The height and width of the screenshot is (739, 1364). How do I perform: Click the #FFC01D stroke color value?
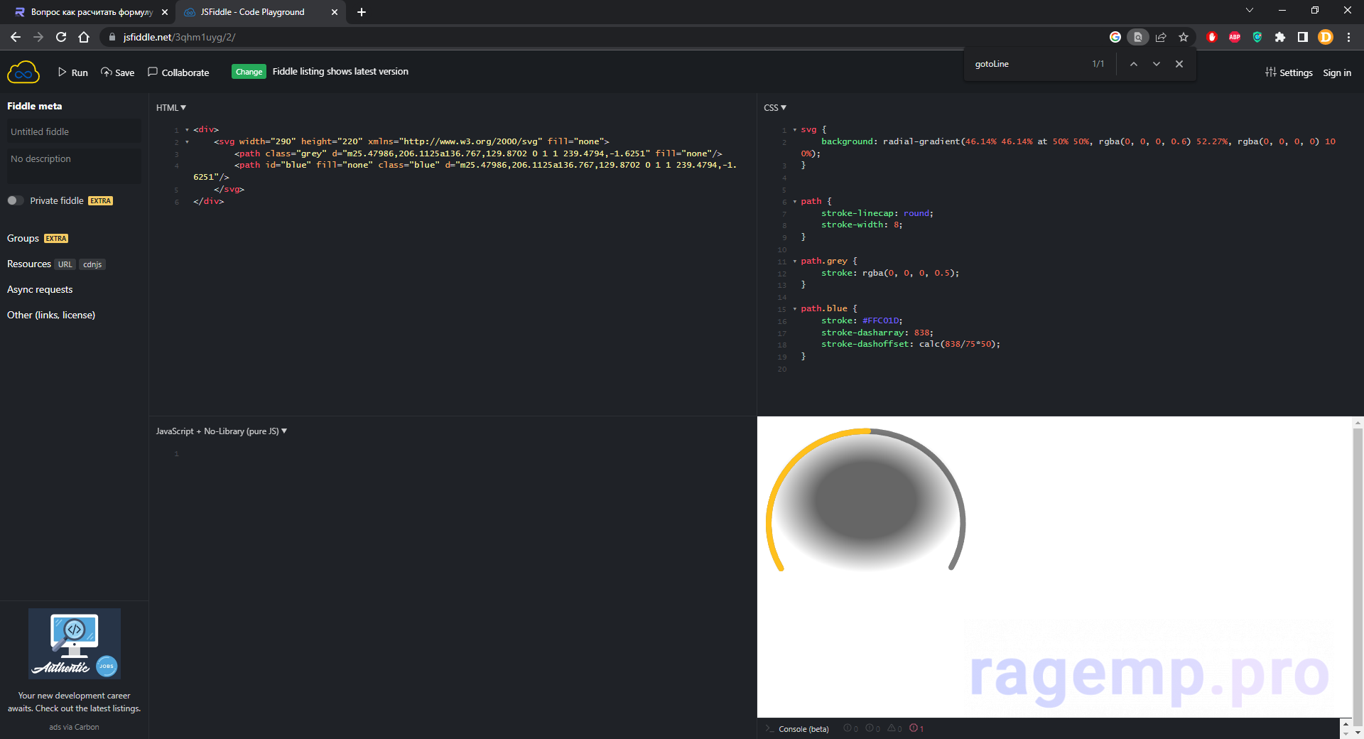(881, 320)
